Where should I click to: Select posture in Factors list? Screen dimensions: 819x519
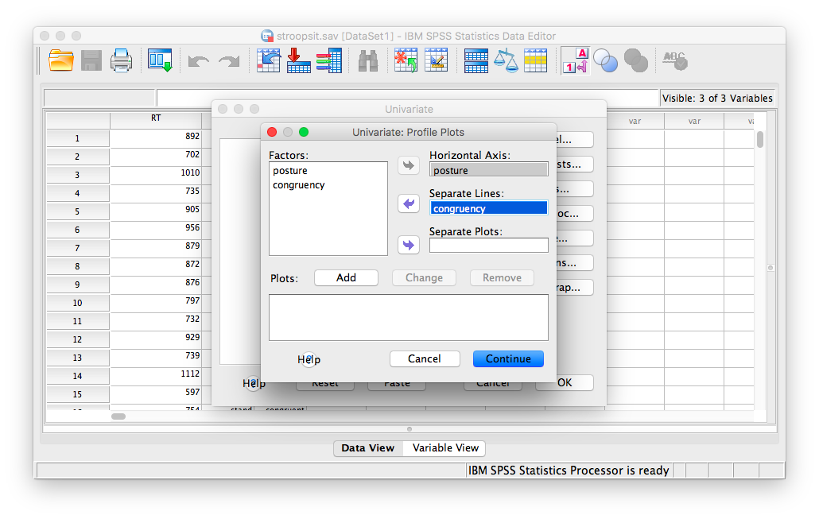[290, 171]
